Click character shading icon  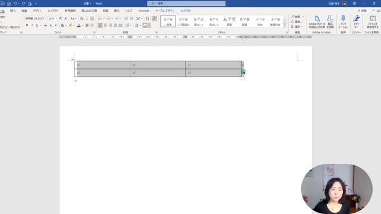[x=87, y=25]
